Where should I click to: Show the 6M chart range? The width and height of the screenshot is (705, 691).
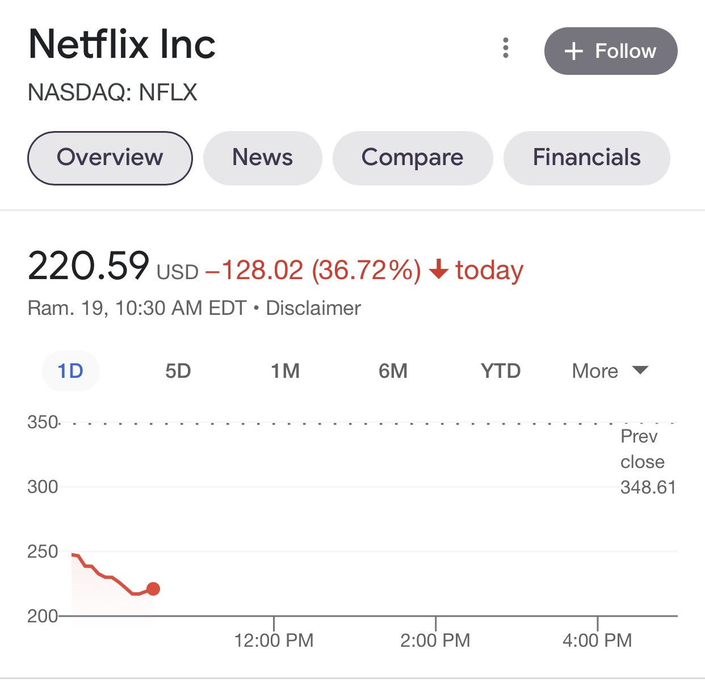click(x=393, y=371)
